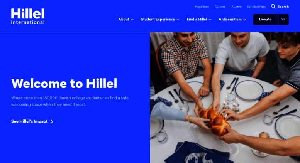The height and width of the screenshot is (163, 300).
Task: Expand the Student Experience chevron
Action: [178, 20]
